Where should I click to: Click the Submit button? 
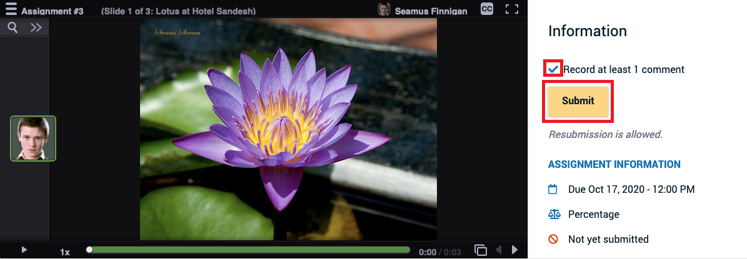click(578, 101)
